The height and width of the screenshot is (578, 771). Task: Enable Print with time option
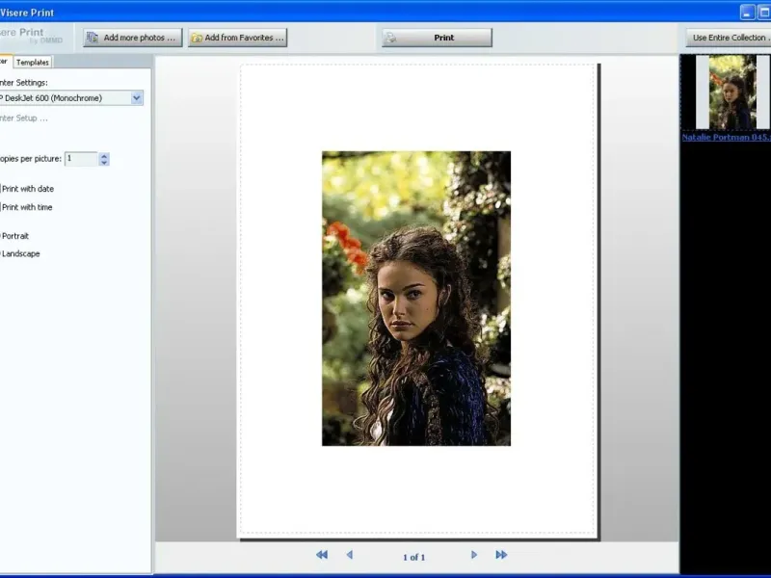[x=26, y=207]
